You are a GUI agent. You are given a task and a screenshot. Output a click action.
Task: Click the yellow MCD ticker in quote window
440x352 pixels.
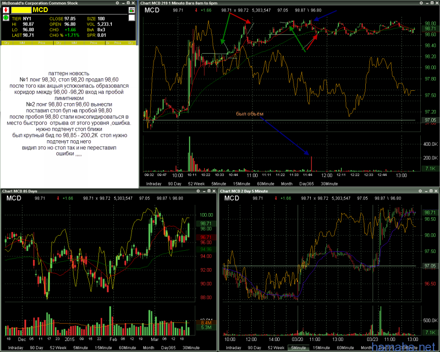tap(40, 10)
